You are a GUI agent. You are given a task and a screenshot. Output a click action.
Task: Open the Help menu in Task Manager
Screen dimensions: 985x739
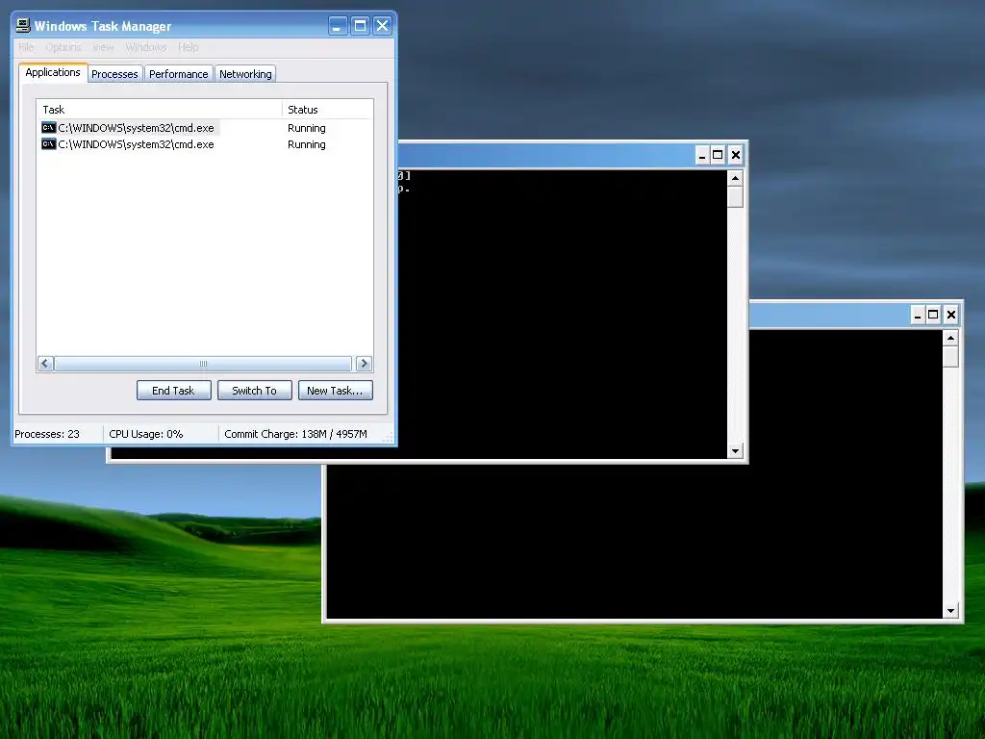pyautogui.click(x=188, y=47)
